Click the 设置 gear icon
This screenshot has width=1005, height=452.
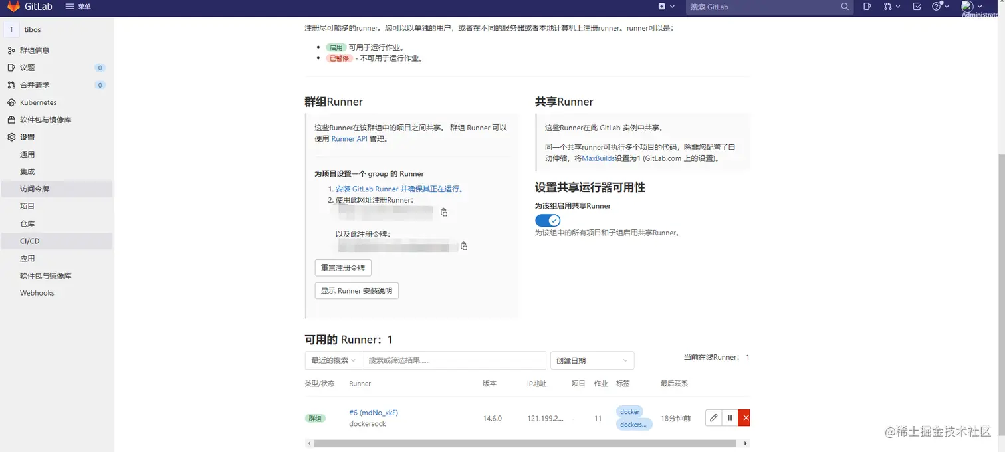tap(11, 137)
